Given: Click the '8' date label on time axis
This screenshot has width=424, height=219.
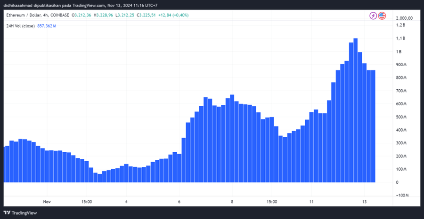Looking at the screenshot, I should tap(232, 202).
